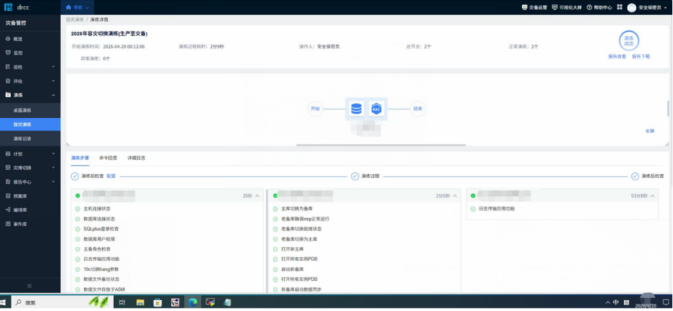The image size is (673, 311).
Task: Open 灾备运营 in the top bar
Action: (x=535, y=7)
